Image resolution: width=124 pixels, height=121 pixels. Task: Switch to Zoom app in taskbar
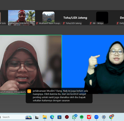click(97, 117)
